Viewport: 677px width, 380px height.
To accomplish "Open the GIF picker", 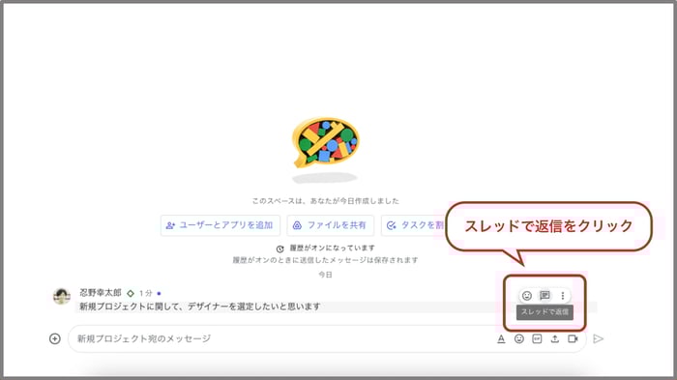I will (x=537, y=339).
